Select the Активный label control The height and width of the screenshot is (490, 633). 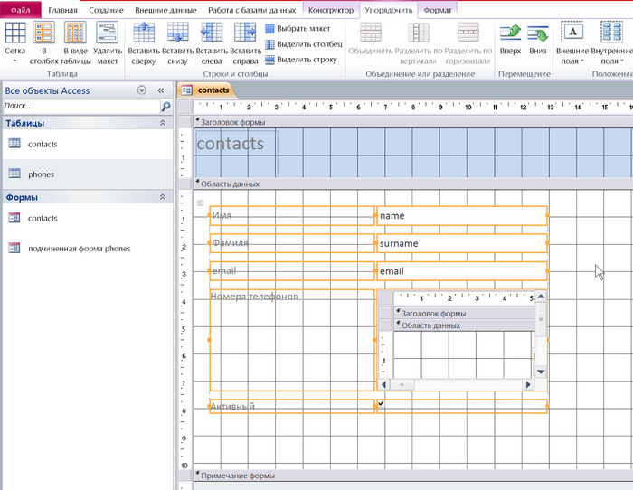[x=292, y=406]
